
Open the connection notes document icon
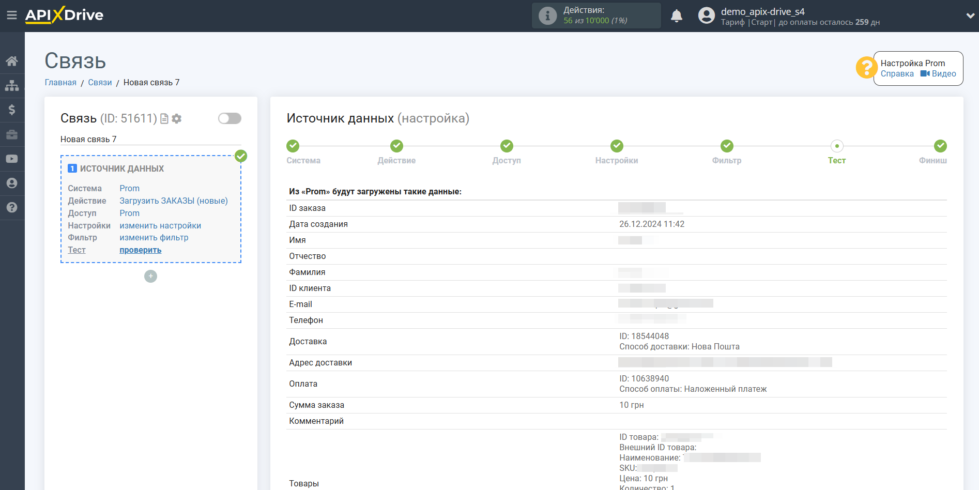coord(164,119)
